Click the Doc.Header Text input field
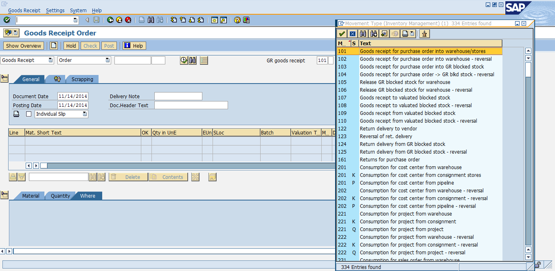This screenshot has width=555, height=271. (191, 105)
